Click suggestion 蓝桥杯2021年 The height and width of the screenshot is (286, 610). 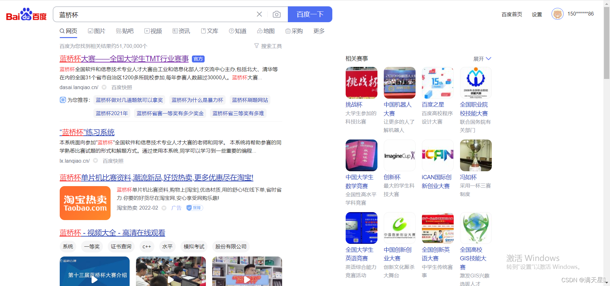[112, 114]
